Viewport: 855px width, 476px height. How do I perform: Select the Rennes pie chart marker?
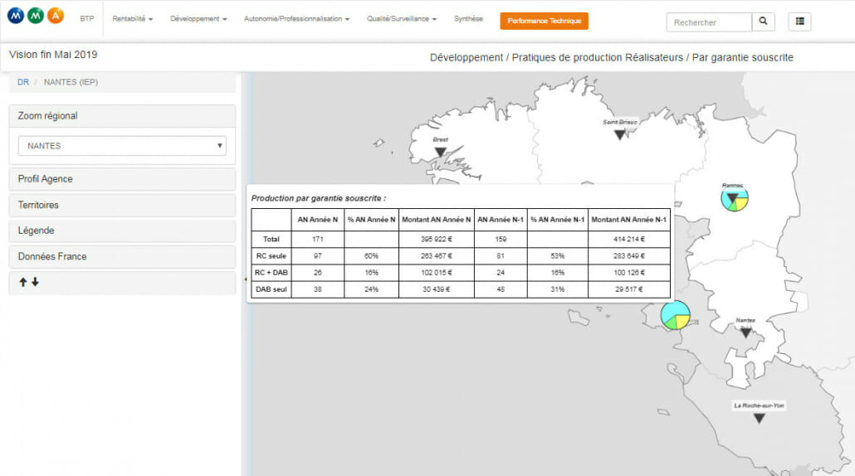(735, 199)
